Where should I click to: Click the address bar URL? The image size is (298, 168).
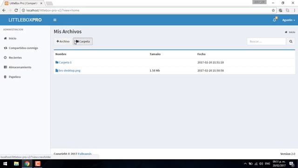coord(53,10)
